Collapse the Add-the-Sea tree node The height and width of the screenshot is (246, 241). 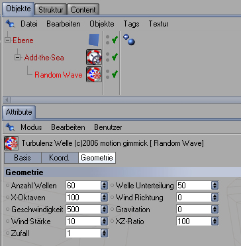pyautogui.click(x=17, y=58)
